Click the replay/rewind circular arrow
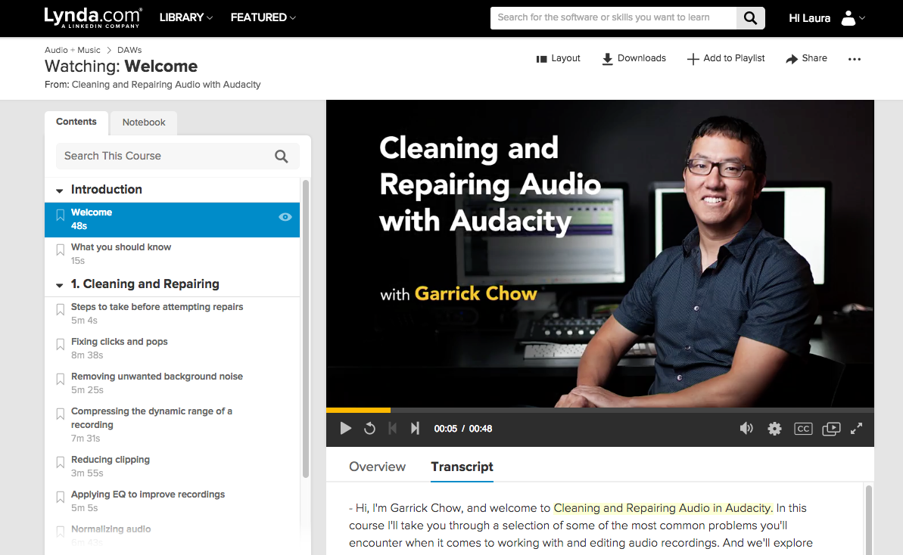This screenshot has height=555, width=903. tap(369, 429)
